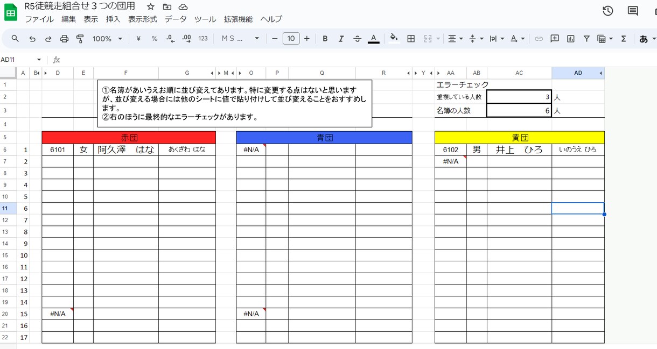Open the comments history icon

coord(633,11)
